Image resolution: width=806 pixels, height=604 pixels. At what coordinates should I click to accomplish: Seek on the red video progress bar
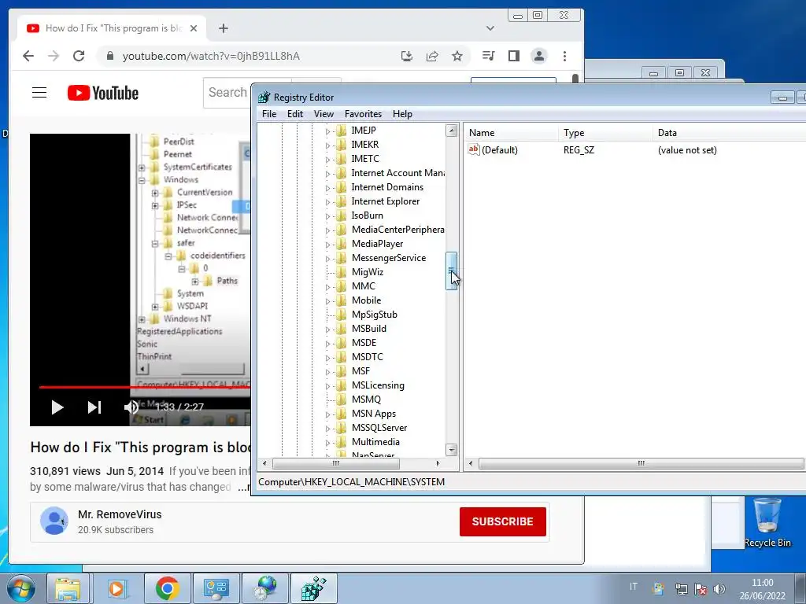[144, 387]
